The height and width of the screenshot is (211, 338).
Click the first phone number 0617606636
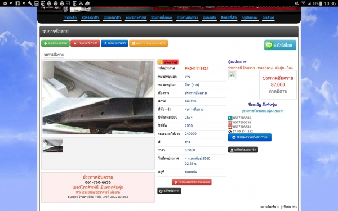(242, 118)
